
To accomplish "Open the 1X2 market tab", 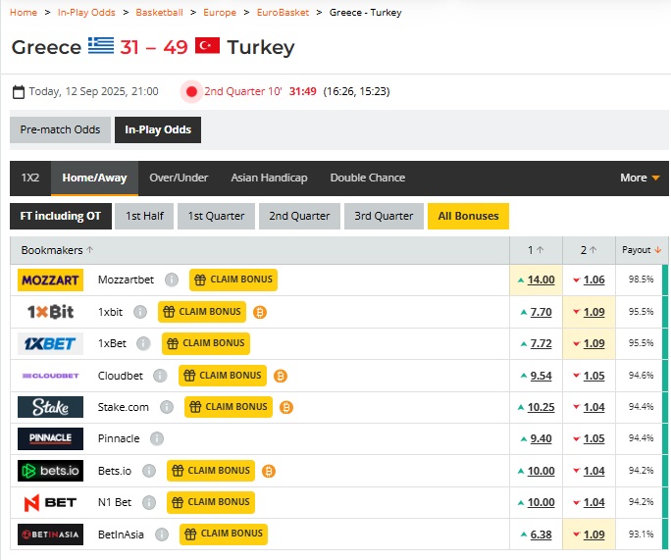I will click(30, 178).
